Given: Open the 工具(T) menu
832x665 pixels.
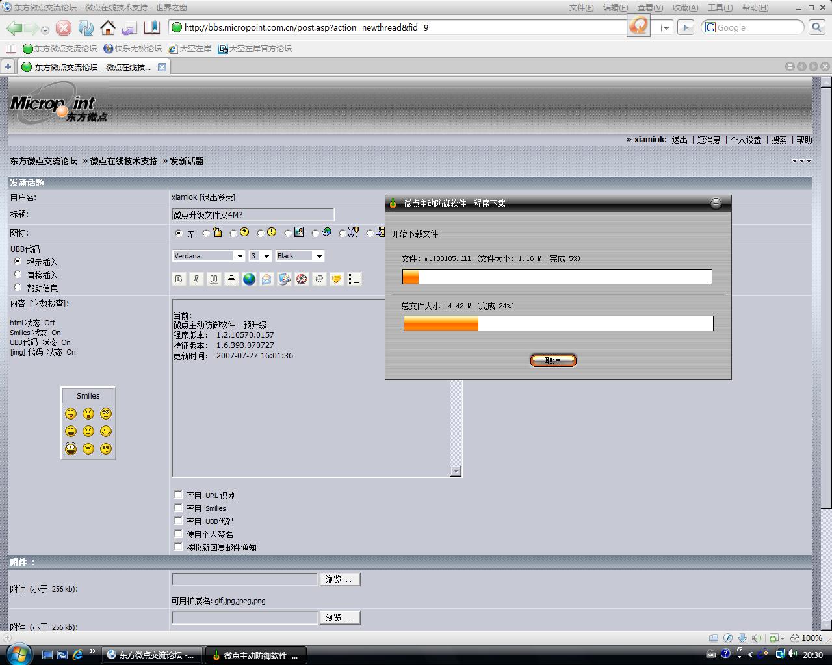Looking at the screenshot, I should tap(720, 8).
